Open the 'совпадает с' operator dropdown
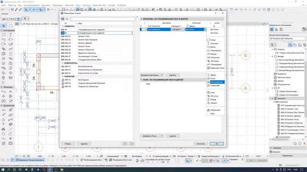307x172 pixels. (178, 30)
